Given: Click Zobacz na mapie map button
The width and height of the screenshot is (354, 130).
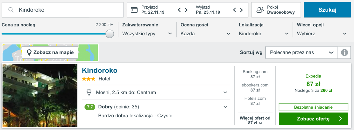Looking at the screenshot, I should pyautogui.click(x=50, y=52).
